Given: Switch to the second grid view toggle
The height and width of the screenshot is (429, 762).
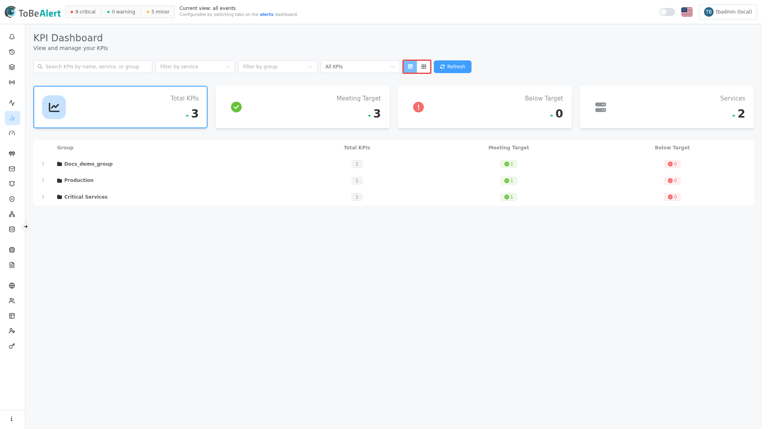Looking at the screenshot, I should [424, 67].
